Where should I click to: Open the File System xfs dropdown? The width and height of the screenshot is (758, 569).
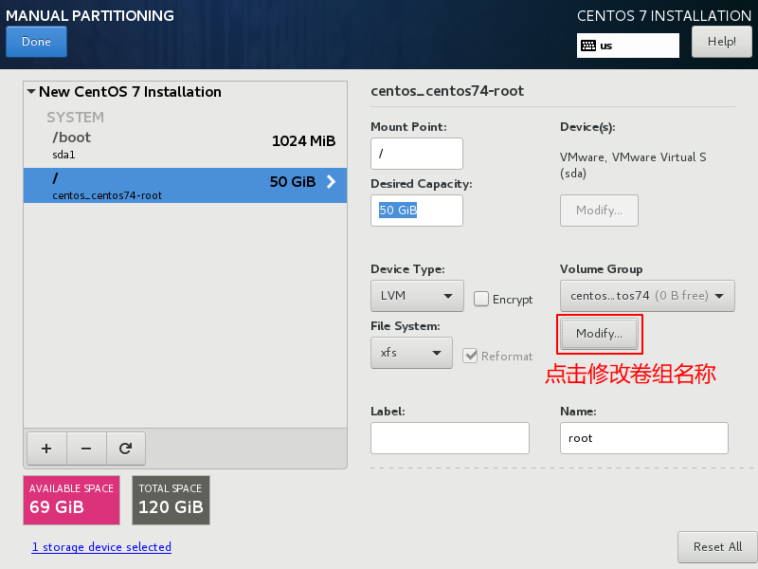411,353
